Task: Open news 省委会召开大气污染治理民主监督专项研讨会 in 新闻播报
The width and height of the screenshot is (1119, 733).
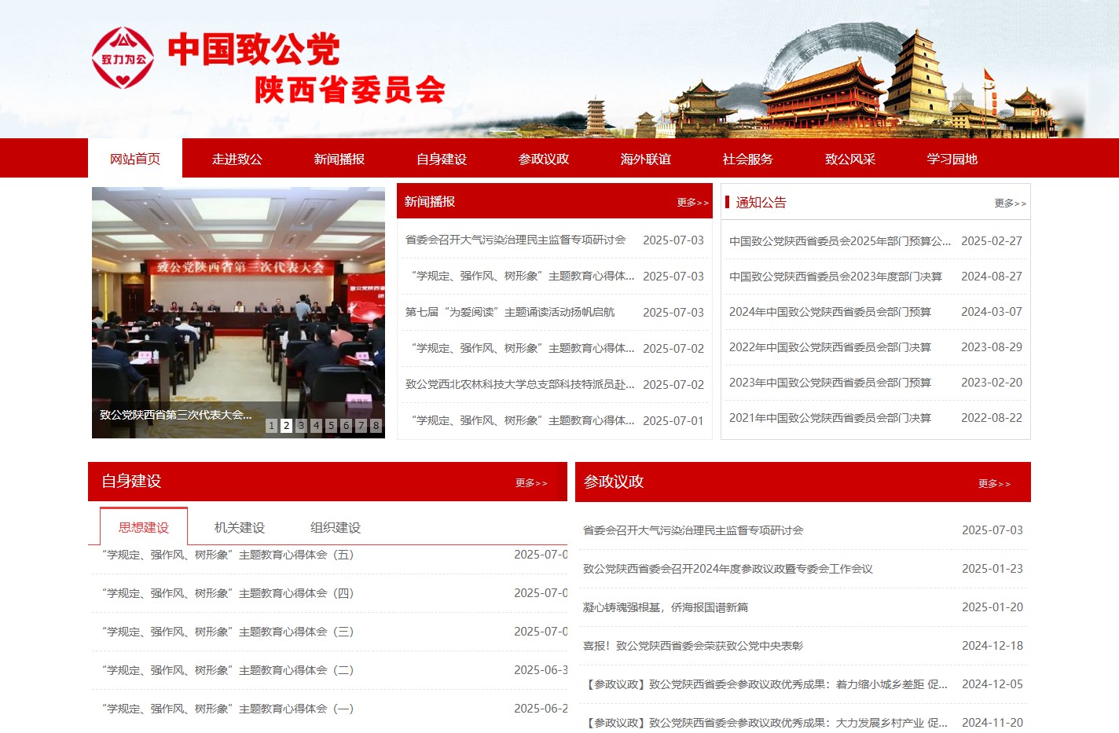Action: click(515, 240)
